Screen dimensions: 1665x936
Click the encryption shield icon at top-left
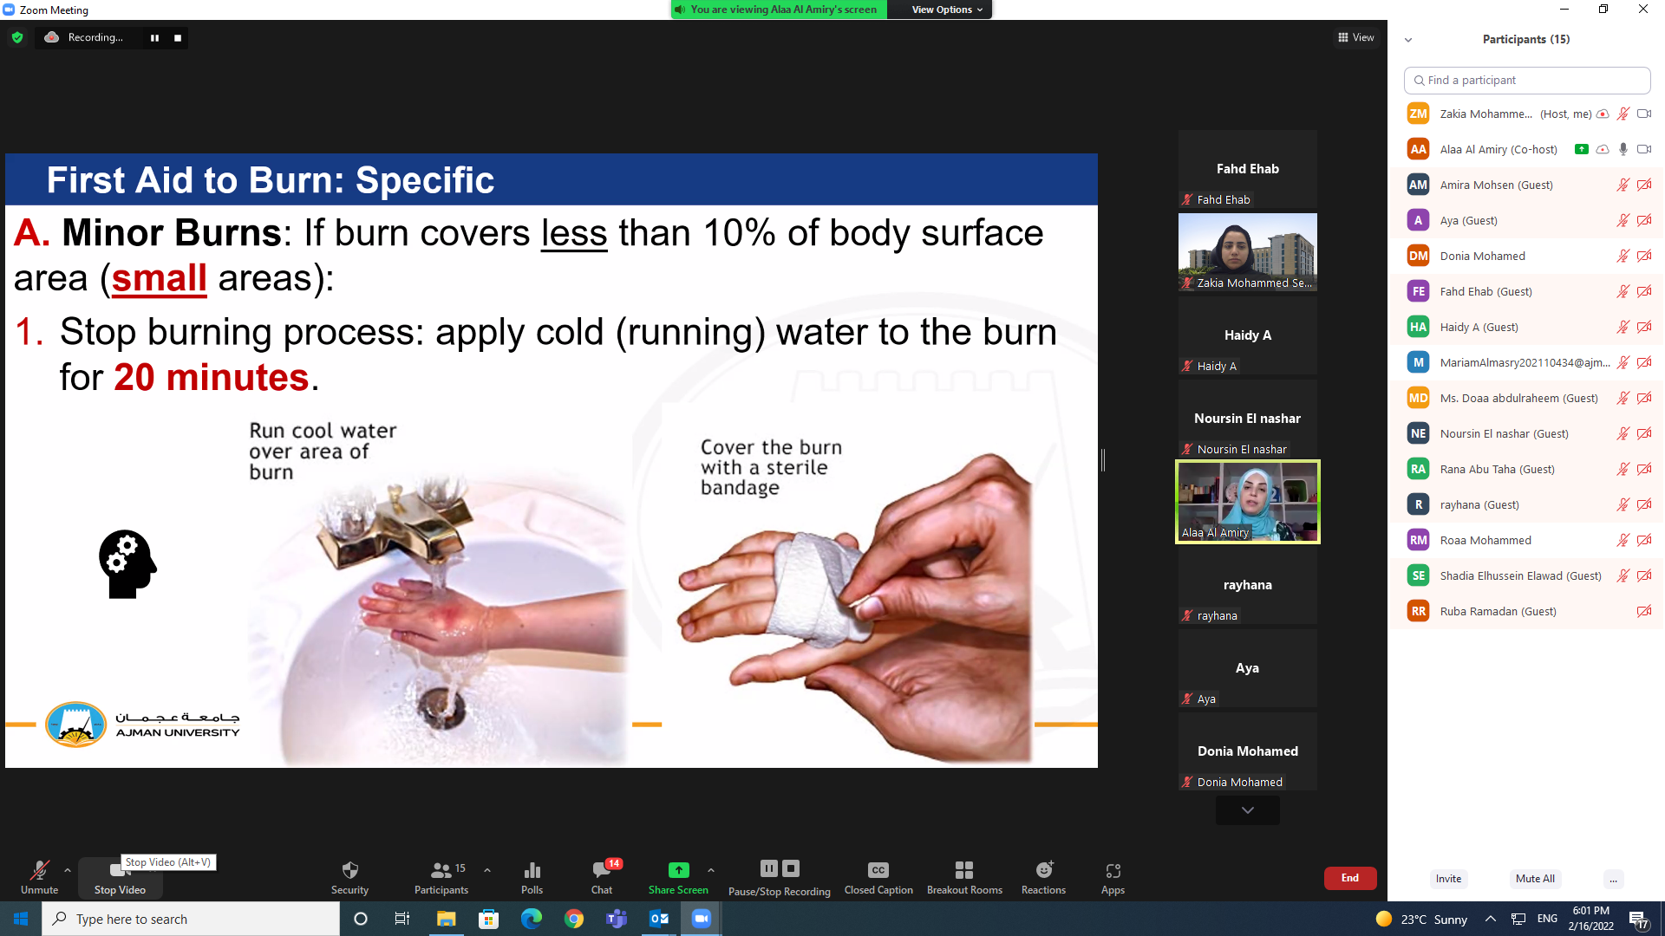click(x=17, y=37)
